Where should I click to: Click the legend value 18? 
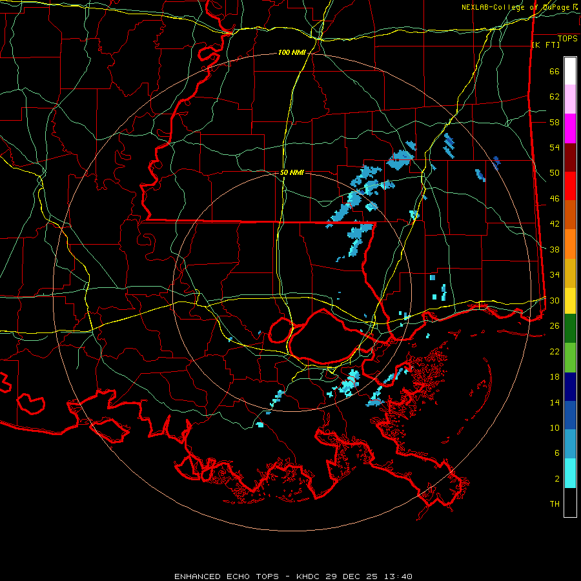pyautogui.click(x=555, y=377)
